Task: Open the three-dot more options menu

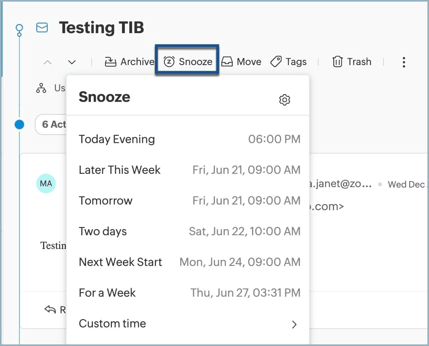Action: pyautogui.click(x=404, y=62)
